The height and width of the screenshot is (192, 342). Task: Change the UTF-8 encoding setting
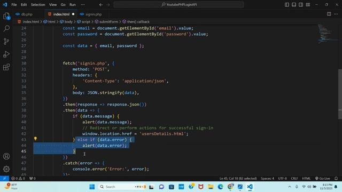point(282,178)
